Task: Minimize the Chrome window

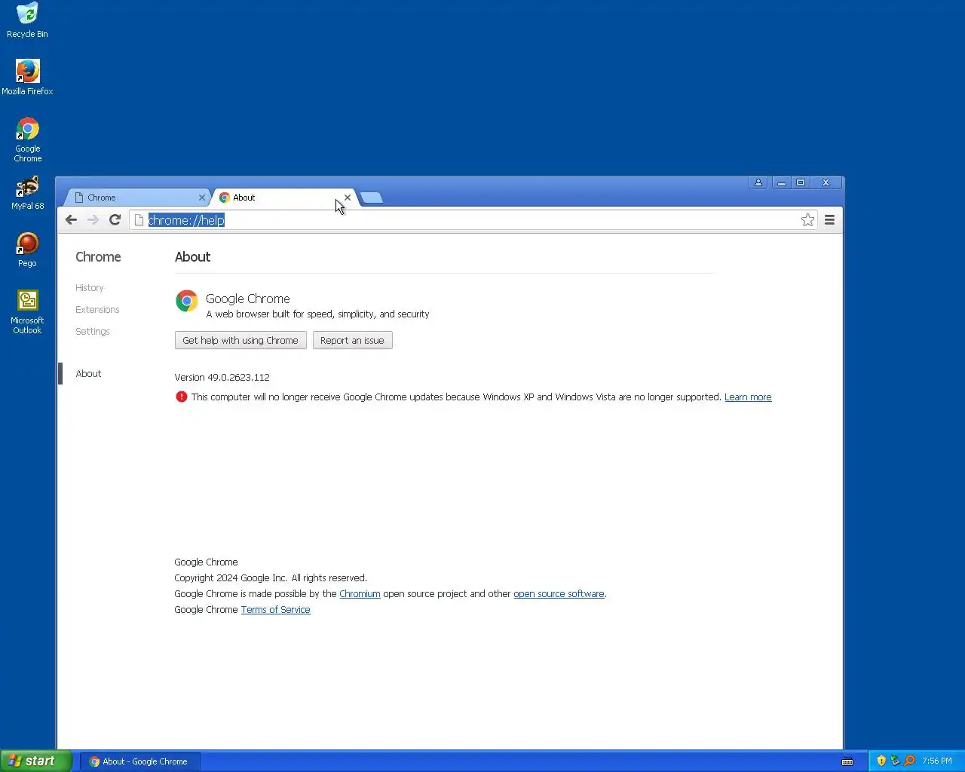Action: (x=781, y=182)
